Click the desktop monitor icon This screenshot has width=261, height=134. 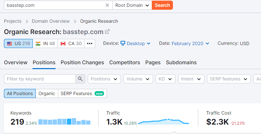click(x=123, y=43)
